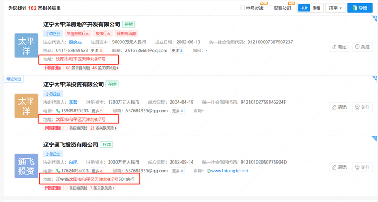Screen dimensions: 378x202
Task: Open legal representative 李哲
Action: 73,102
